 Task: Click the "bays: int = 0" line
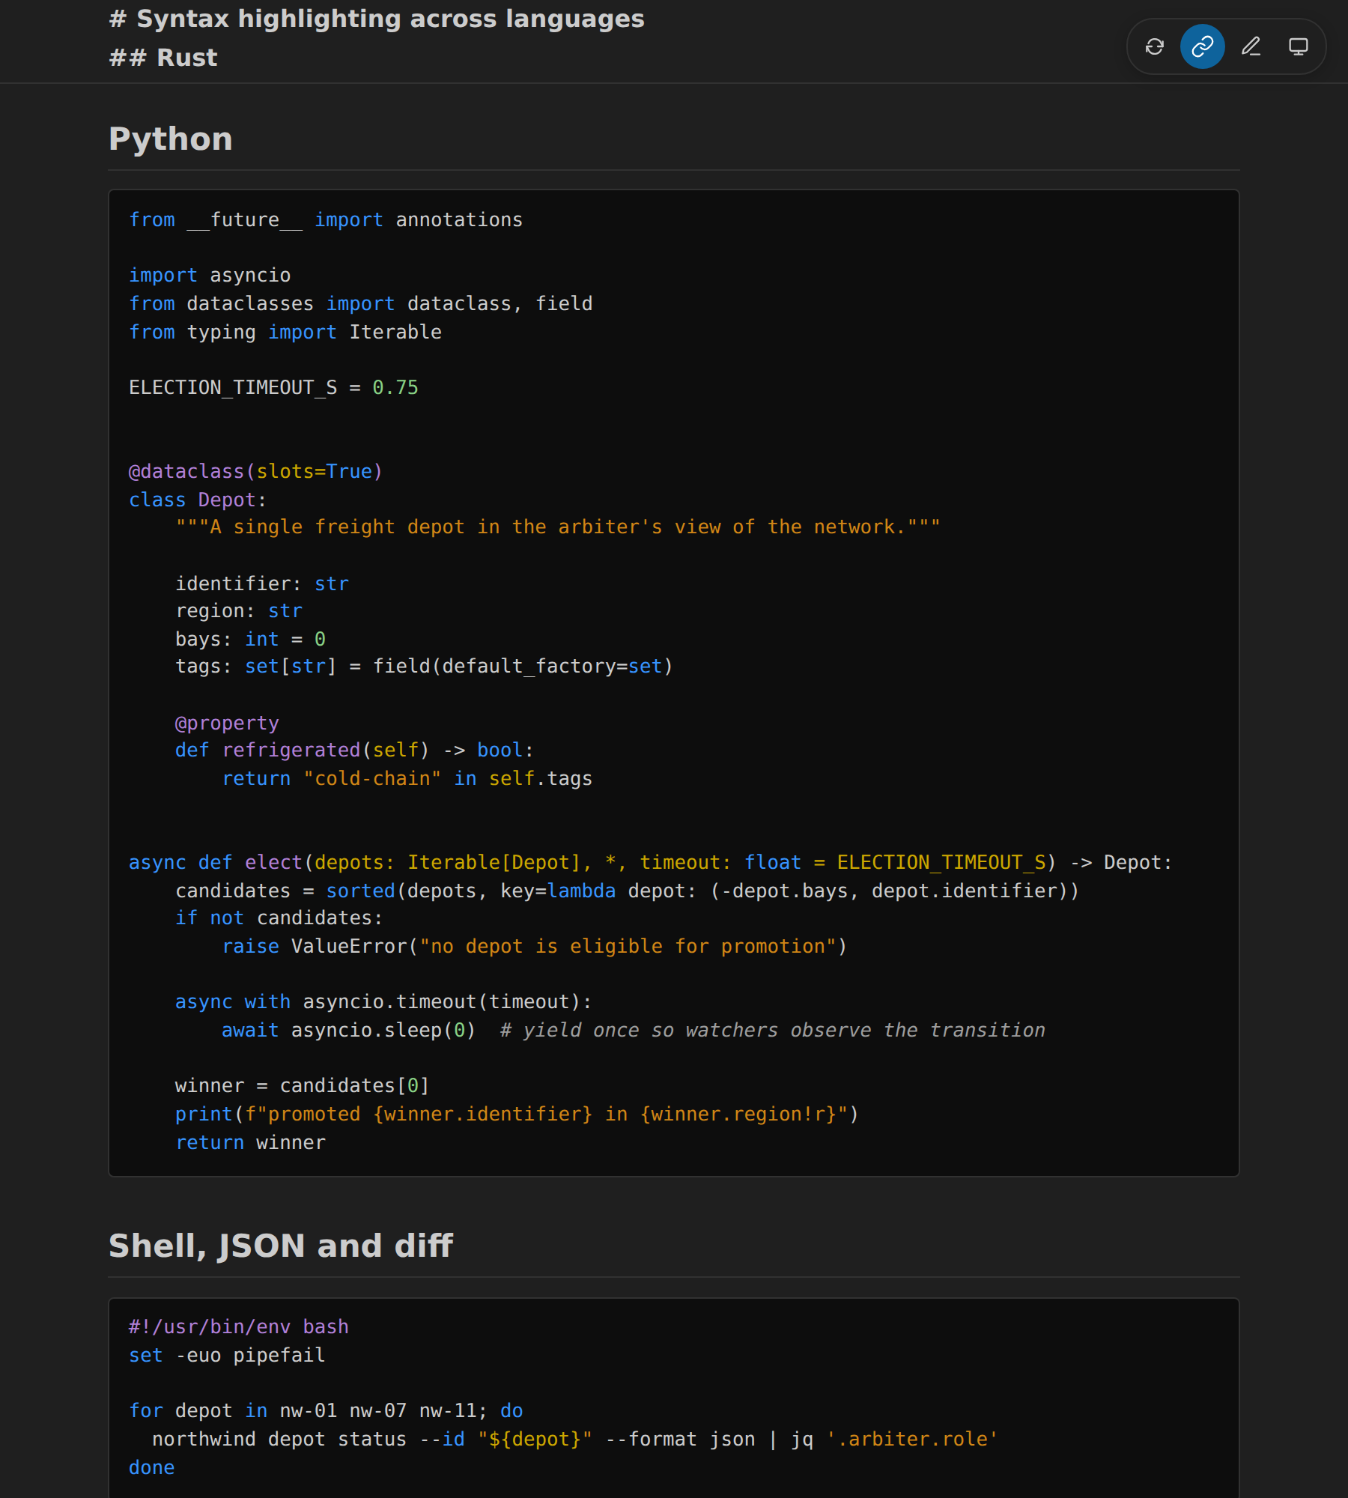(250, 640)
